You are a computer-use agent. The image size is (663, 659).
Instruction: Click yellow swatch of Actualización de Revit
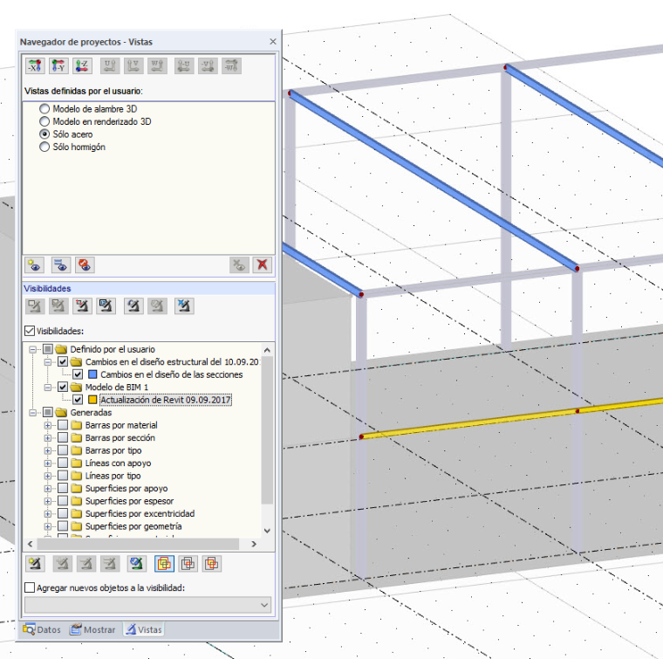coord(92,400)
